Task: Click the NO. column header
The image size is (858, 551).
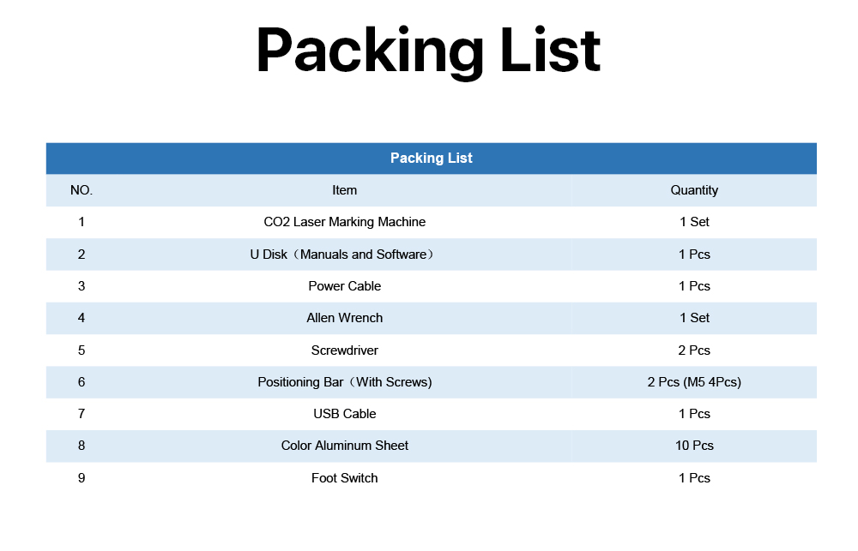Action: (x=82, y=190)
